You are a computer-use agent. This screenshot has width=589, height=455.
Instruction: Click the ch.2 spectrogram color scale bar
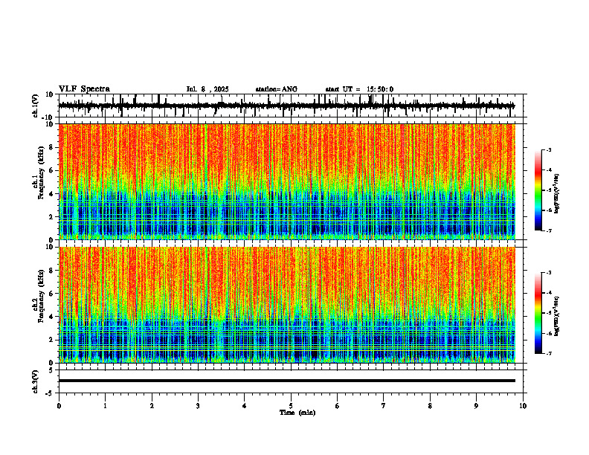coord(538,313)
